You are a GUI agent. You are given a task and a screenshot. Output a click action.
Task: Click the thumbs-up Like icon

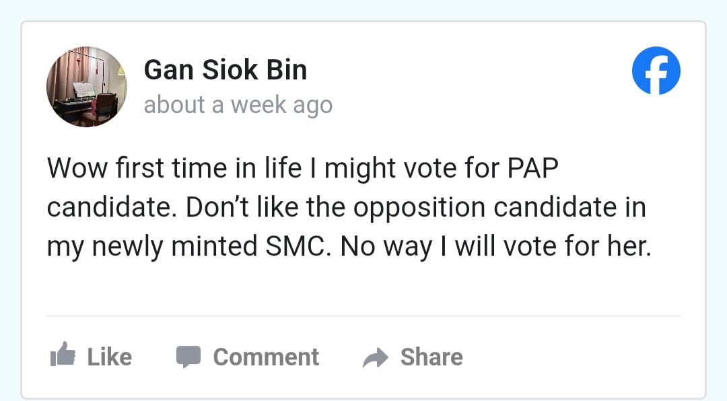(x=63, y=355)
